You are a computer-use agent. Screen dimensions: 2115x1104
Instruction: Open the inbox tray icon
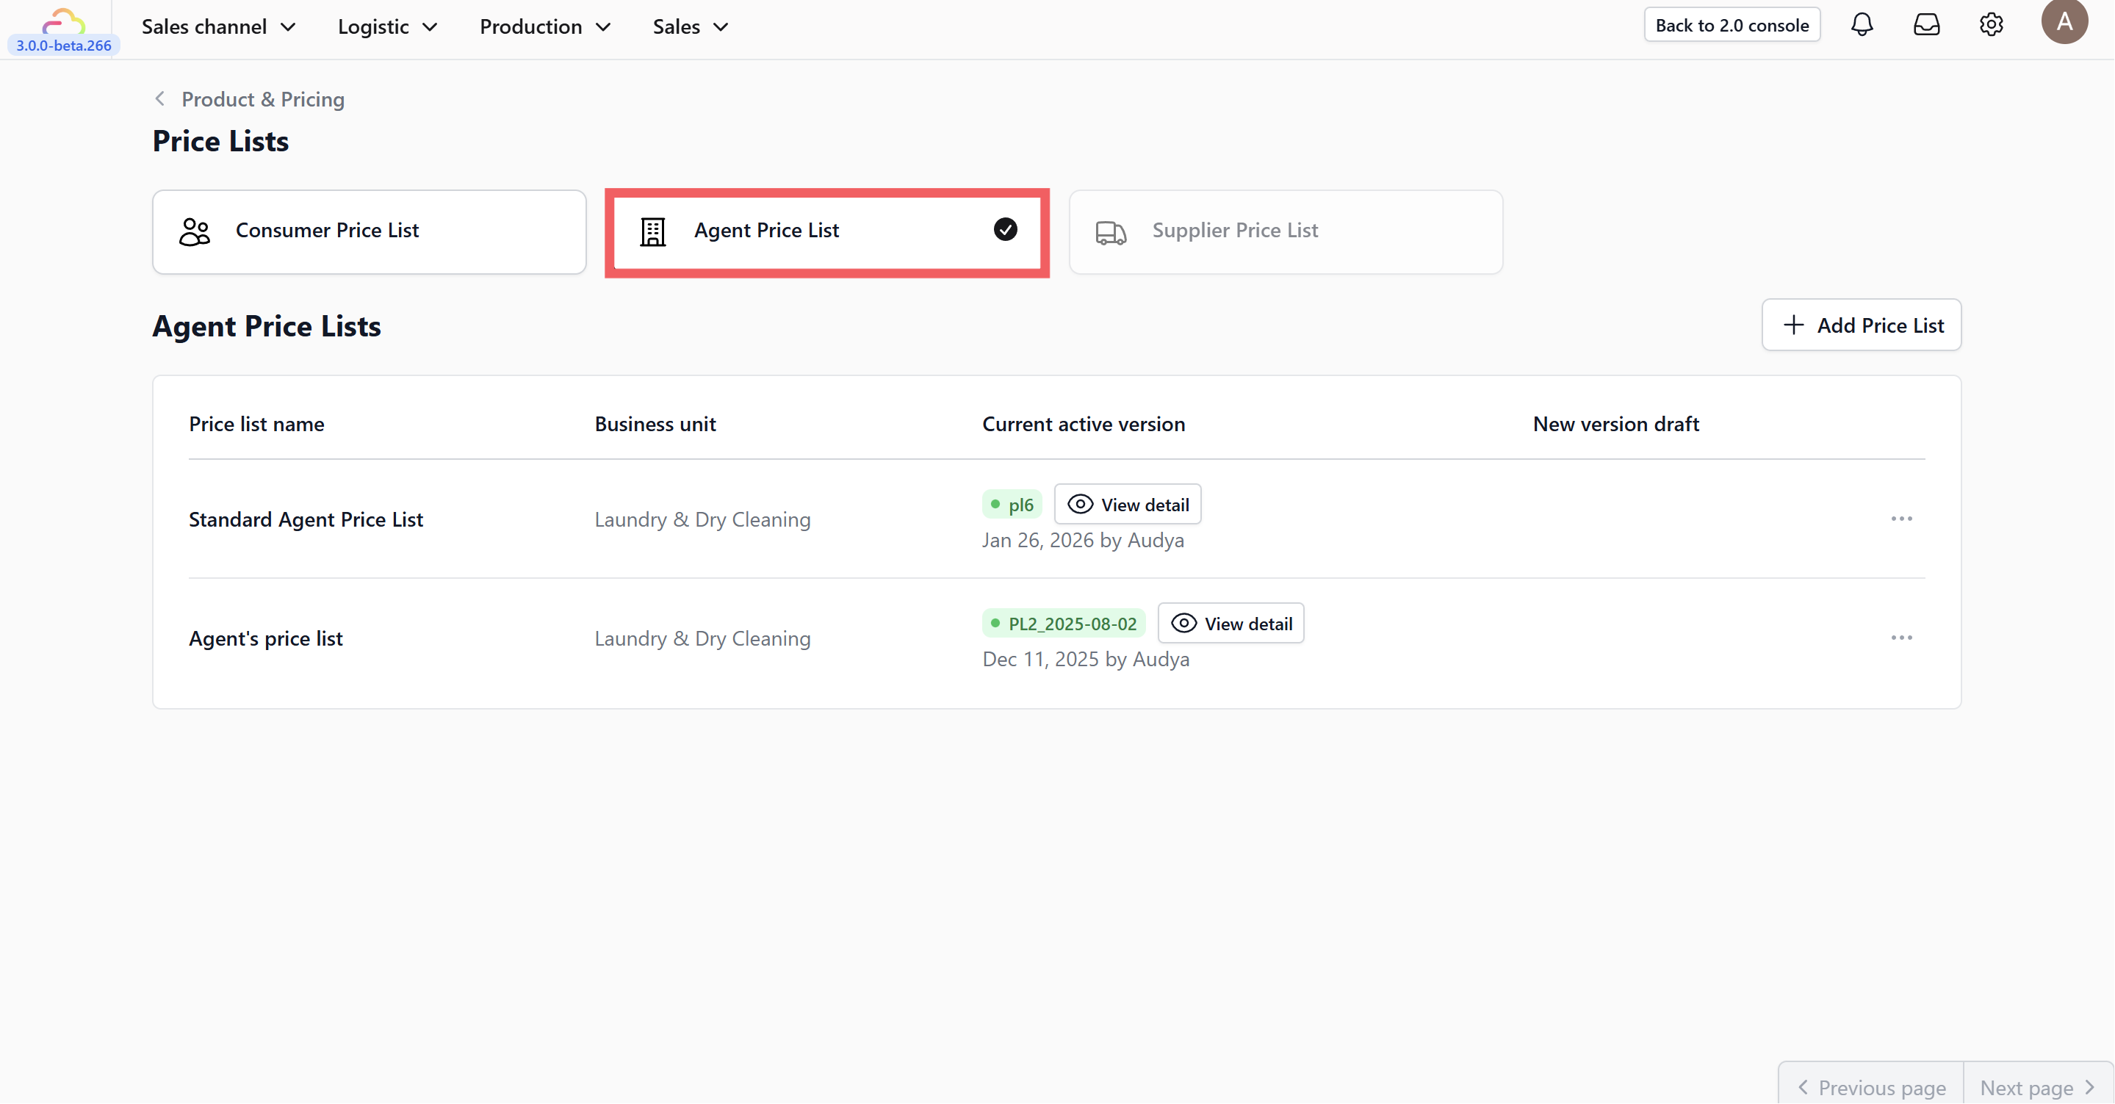[1926, 25]
